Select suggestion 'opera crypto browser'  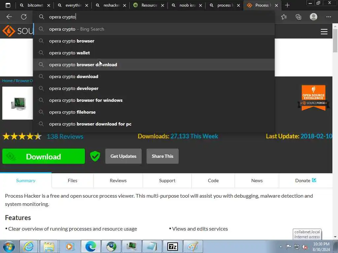click(x=154, y=41)
